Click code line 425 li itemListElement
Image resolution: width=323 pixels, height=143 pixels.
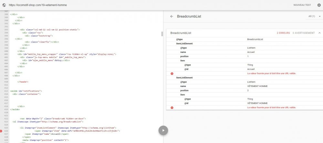coord(68,128)
